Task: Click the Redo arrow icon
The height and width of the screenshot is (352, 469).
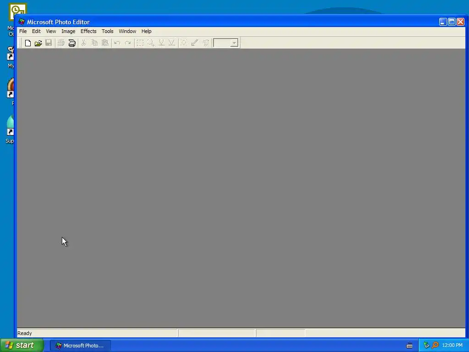Action: [128, 43]
